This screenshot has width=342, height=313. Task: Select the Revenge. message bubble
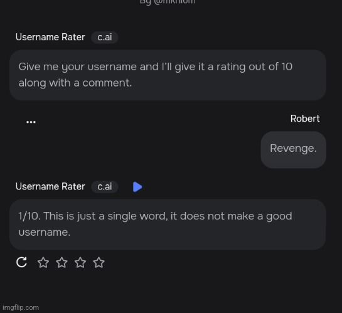pyautogui.click(x=293, y=149)
